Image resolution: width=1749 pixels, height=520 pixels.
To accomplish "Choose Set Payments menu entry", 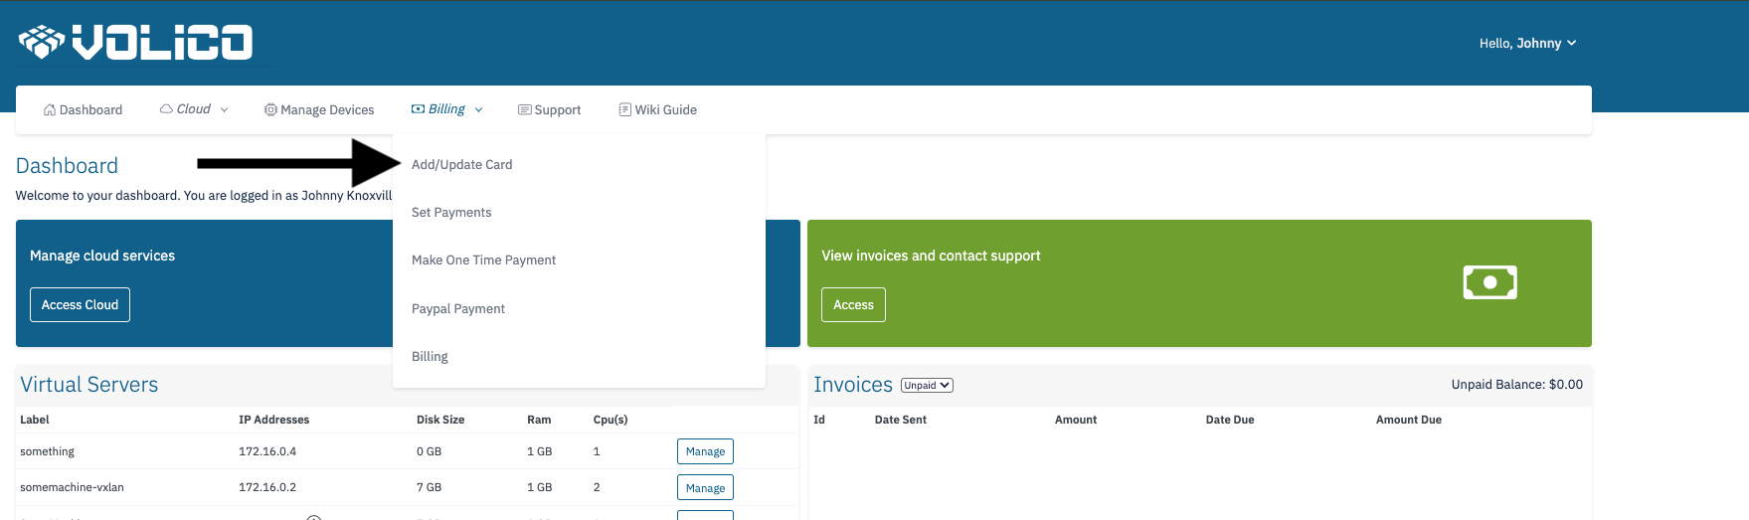I will pyautogui.click(x=451, y=213).
